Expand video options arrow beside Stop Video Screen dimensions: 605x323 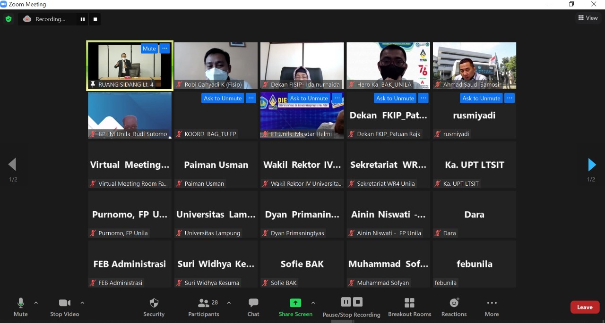pyautogui.click(x=82, y=303)
